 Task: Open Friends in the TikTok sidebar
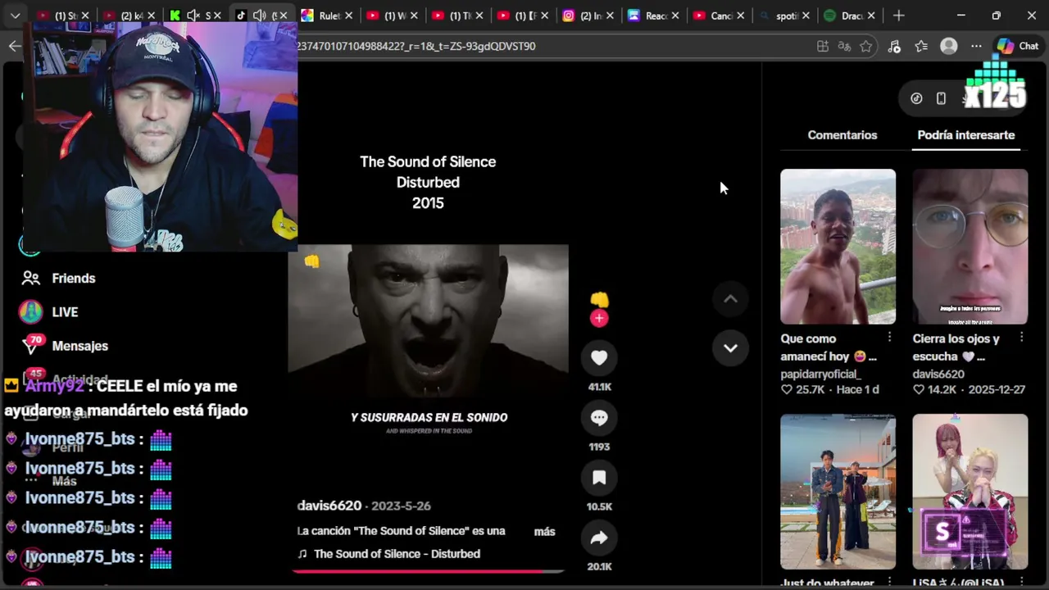74,279
